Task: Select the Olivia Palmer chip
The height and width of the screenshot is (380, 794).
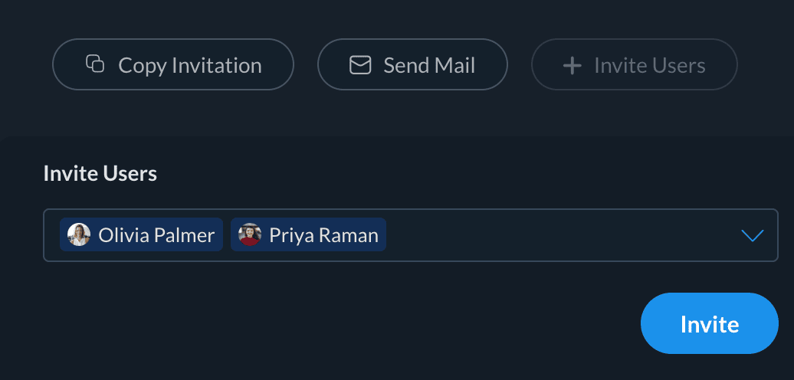Action: (x=142, y=234)
